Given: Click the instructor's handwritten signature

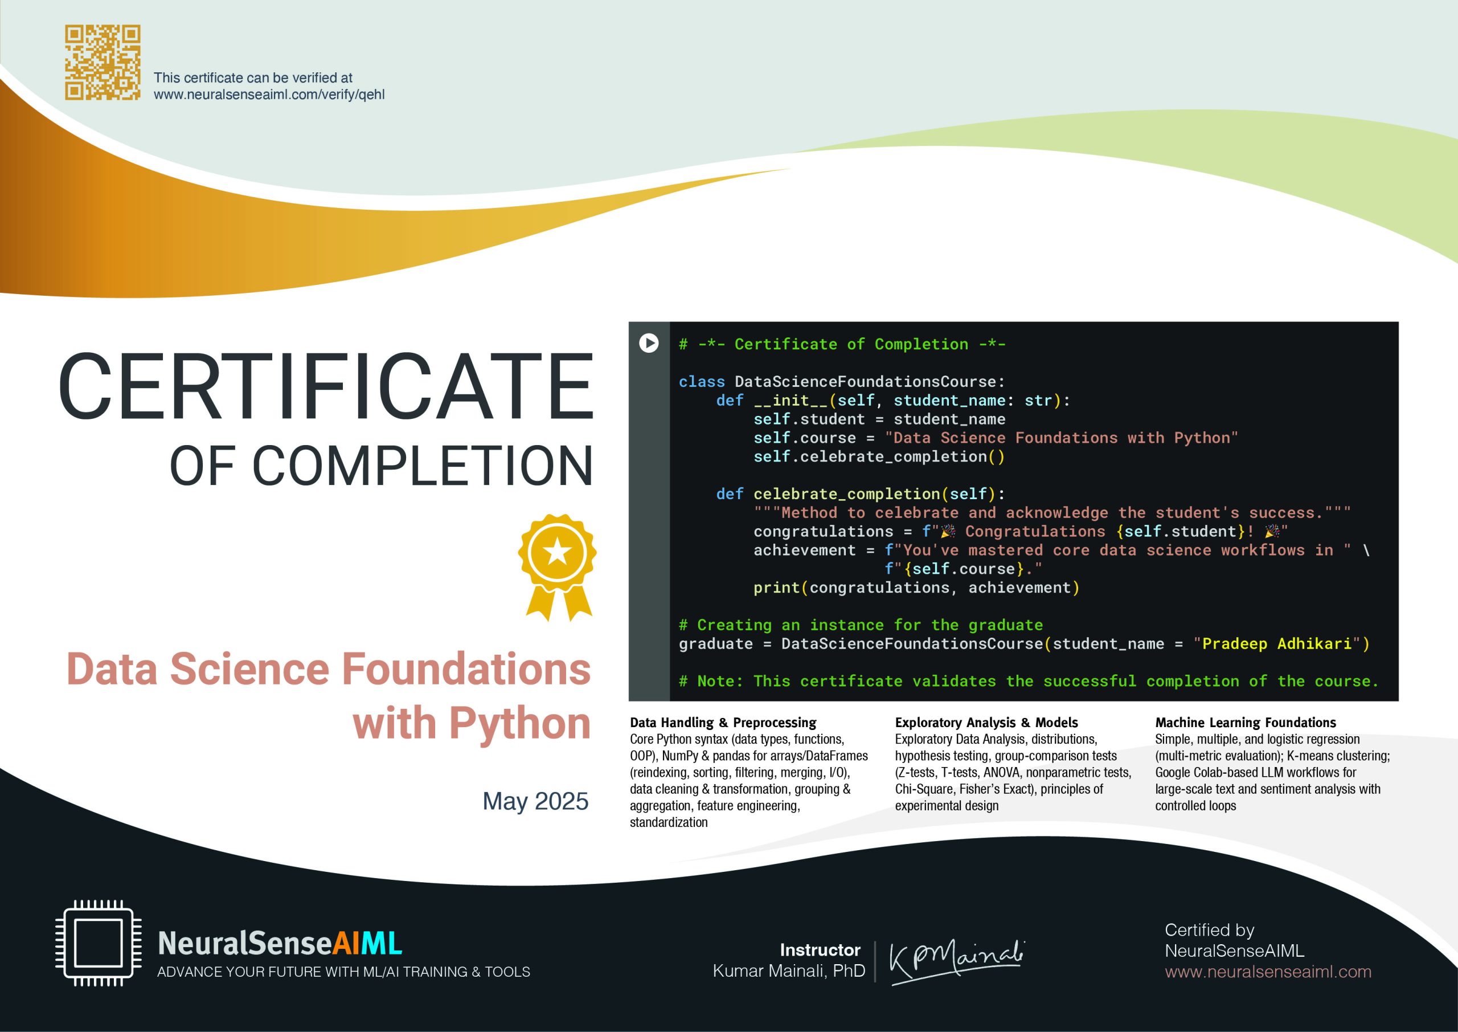Looking at the screenshot, I should pyautogui.click(x=956, y=961).
